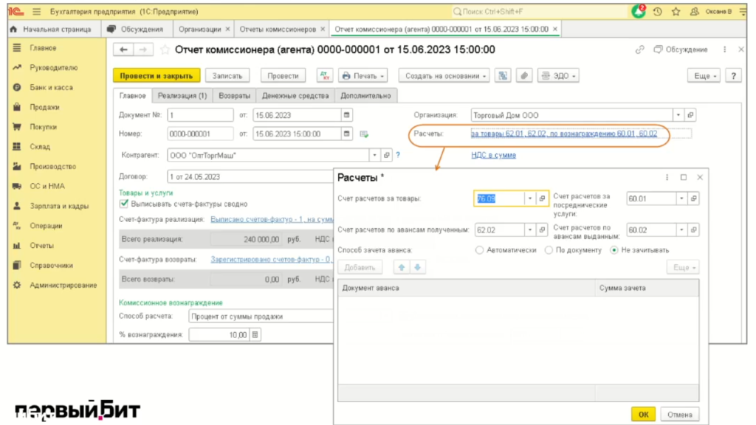Expand the 'Счет расчетов за товары' dropdown

pos(529,199)
